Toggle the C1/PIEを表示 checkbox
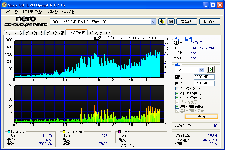Viewport: 225px width, 150px height. click(177, 93)
